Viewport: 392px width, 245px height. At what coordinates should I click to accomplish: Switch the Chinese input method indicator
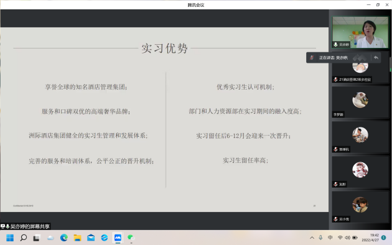pos(330,238)
